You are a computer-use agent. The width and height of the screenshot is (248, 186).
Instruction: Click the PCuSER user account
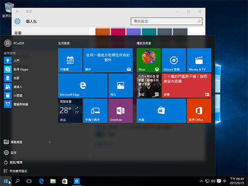(x=14, y=43)
